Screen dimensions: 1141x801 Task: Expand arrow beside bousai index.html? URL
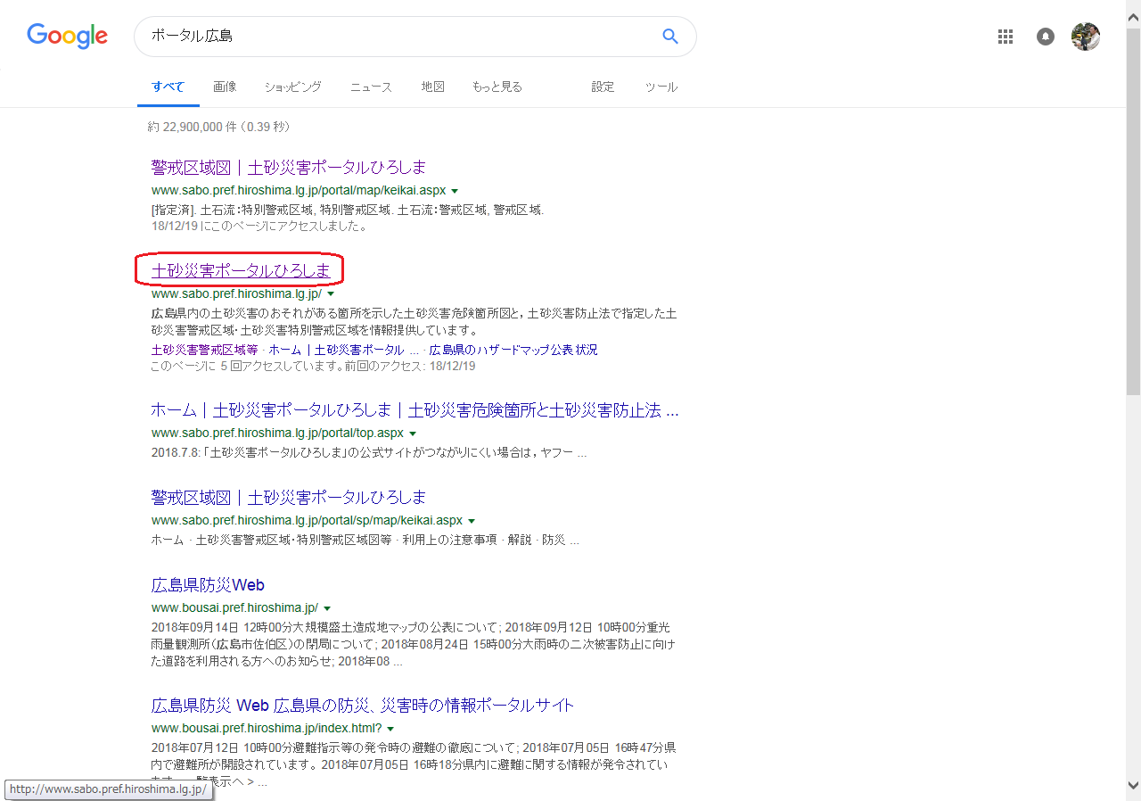click(x=390, y=728)
